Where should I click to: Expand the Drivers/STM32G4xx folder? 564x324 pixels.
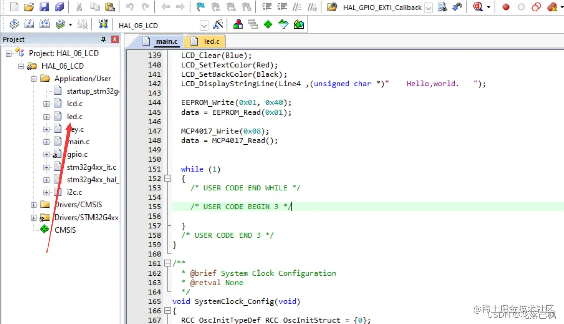tap(33, 218)
